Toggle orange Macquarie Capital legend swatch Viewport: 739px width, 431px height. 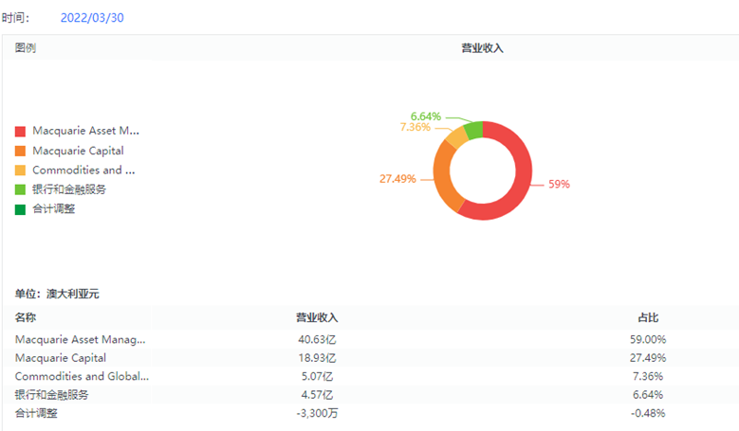(21, 151)
